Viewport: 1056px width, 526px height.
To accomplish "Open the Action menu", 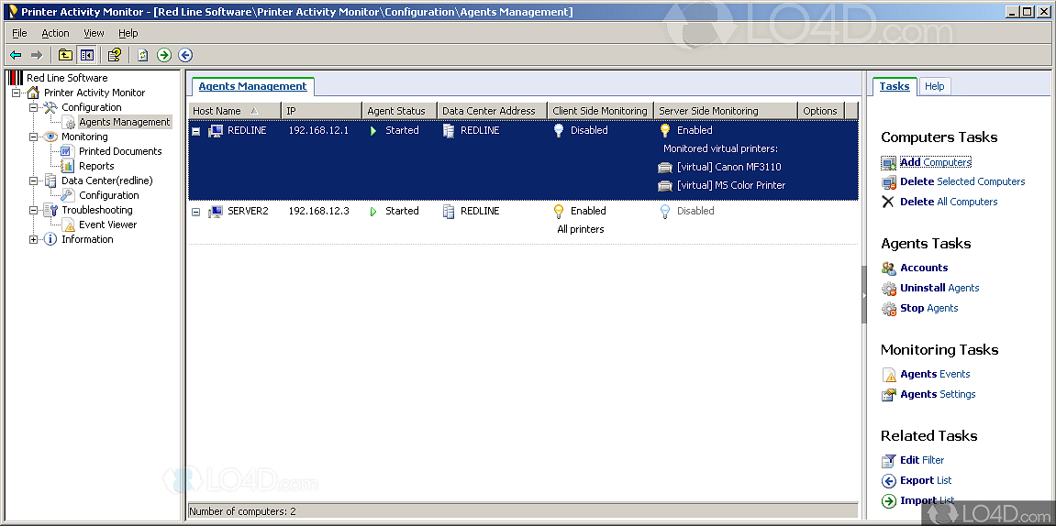I will [55, 33].
